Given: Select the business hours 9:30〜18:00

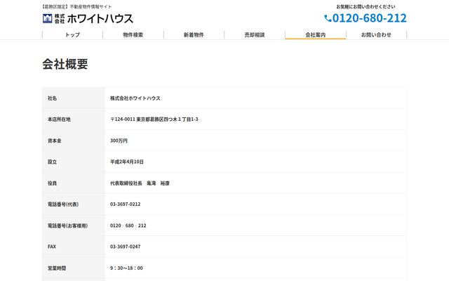Looking at the screenshot, I should 126,268.
